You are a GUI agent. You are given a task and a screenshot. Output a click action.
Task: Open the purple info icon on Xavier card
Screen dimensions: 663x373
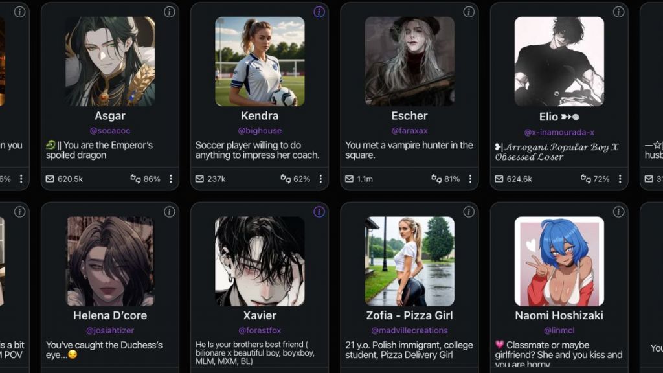(x=319, y=212)
